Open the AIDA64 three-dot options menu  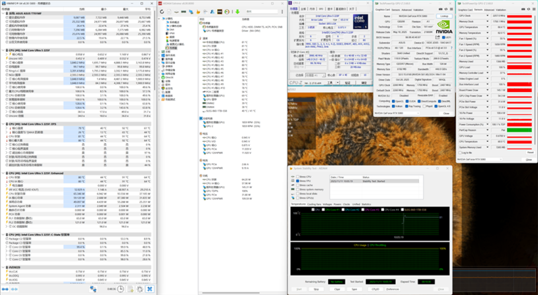(282, 11)
